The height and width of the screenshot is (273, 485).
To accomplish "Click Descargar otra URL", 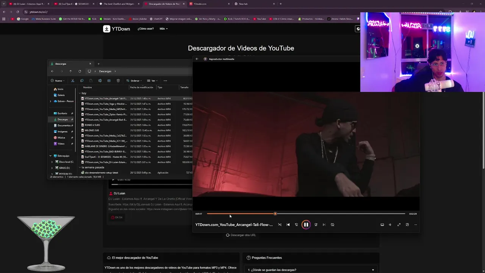I will click(x=241, y=235).
